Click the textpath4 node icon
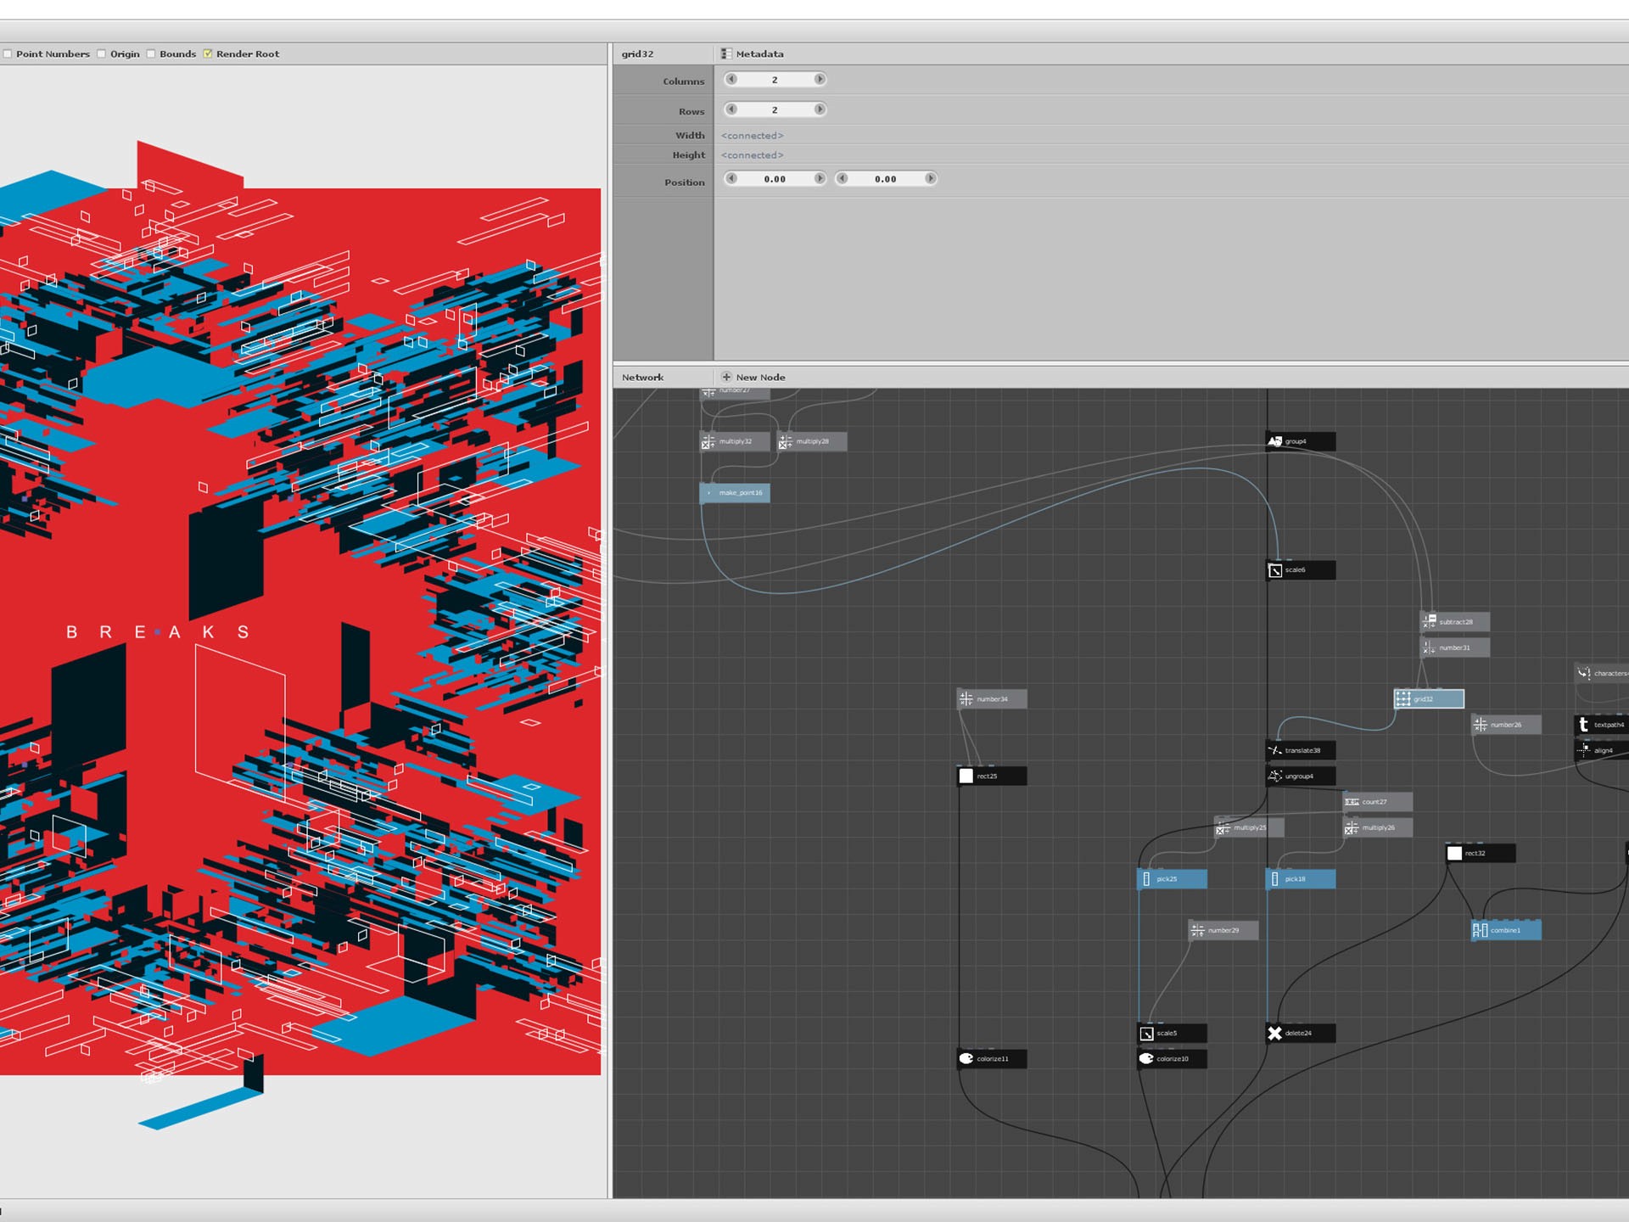The width and height of the screenshot is (1629, 1222). pyautogui.click(x=1583, y=724)
